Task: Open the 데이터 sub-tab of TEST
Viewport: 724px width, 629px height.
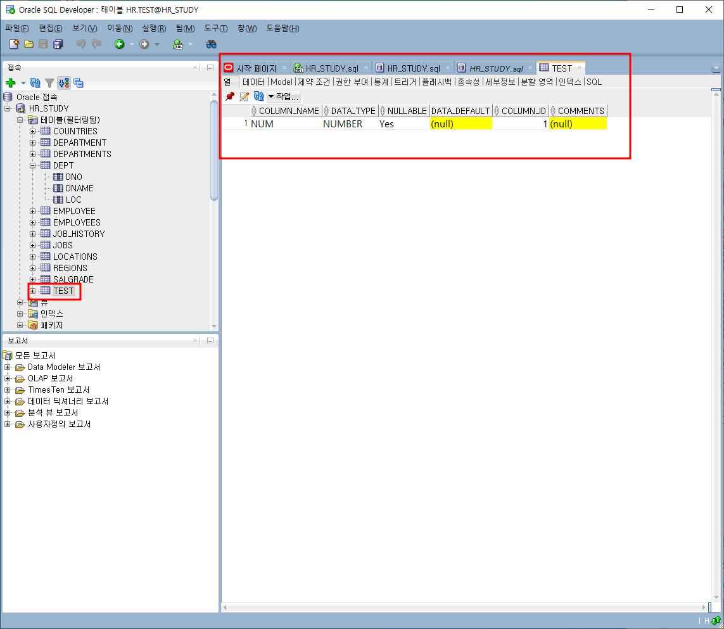Action: 253,82
